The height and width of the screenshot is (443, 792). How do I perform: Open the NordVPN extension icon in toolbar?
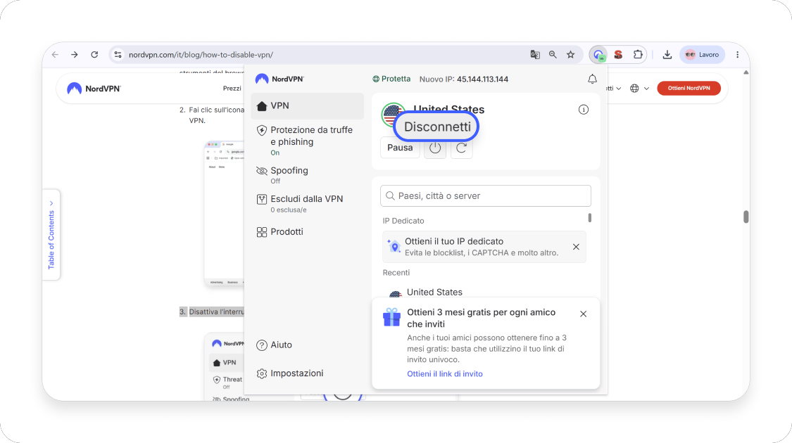(599, 54)
